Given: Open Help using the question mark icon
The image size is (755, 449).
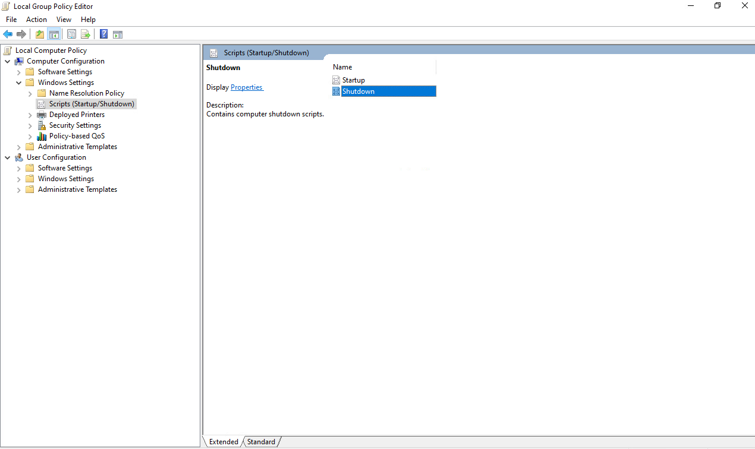Looking at the screenshot, I should click(103, 34).
